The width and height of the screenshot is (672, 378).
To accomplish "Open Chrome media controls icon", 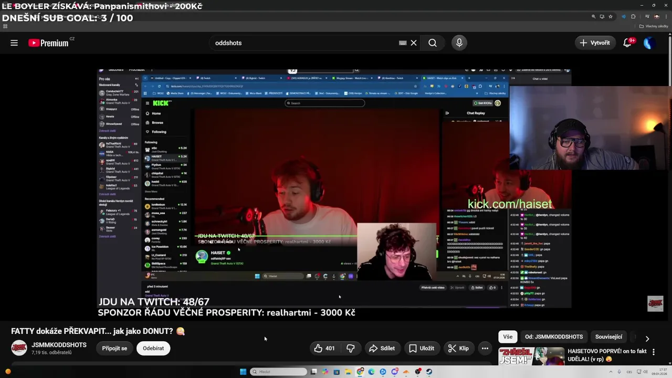I will [647, 16].
